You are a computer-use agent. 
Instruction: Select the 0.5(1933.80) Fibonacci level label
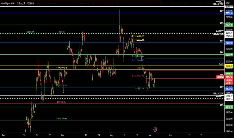point(61,102)
